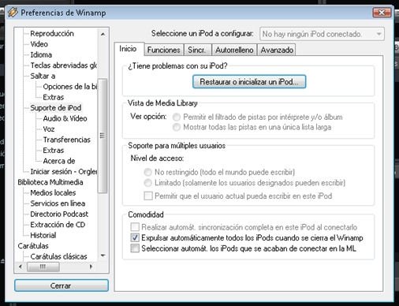The width and height of the screenshot is (399, 306).
Task: Select Vídeo in preferences tree
Action: [x=39, y=44]
